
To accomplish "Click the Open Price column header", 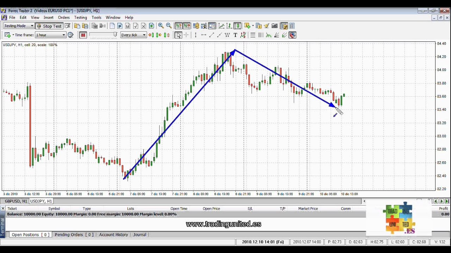I will pos(211,209).
